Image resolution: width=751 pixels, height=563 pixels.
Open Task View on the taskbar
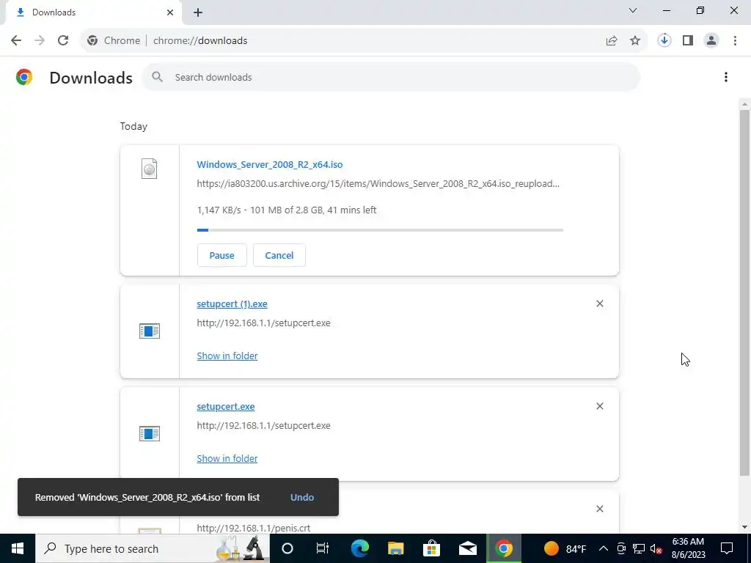pyautogui.click(x=323, y=548)
